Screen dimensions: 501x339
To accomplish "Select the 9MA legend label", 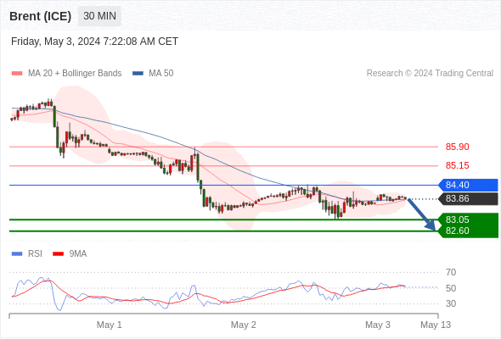I will coord(78,254).
